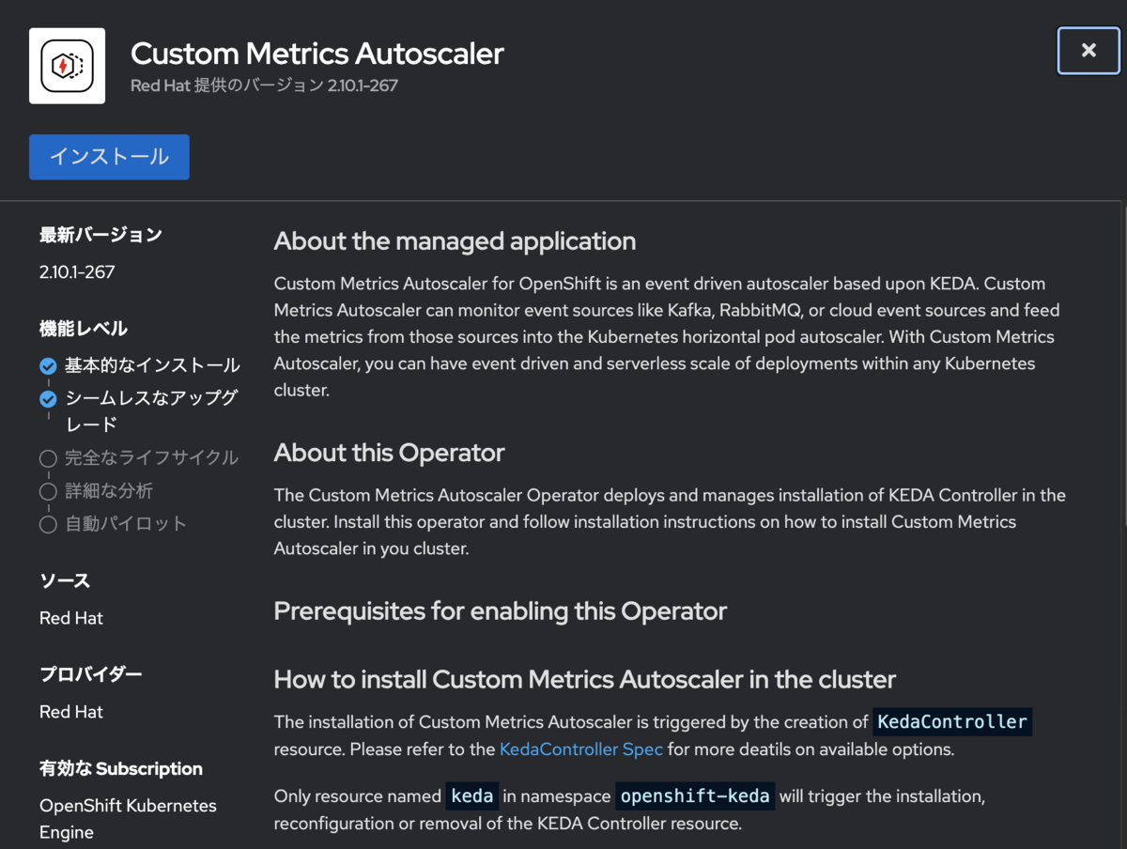Click the KedaController code snippet

pos(952,722)
